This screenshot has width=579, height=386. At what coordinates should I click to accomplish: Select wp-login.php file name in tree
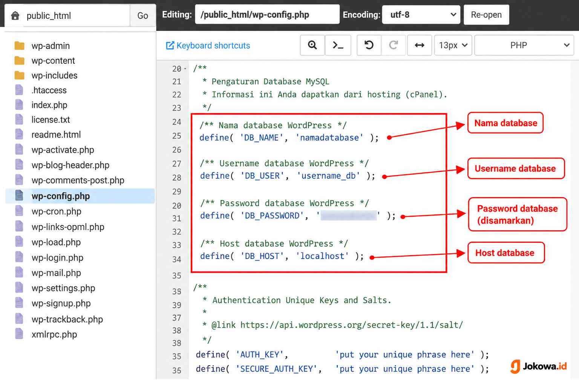[x=57, y=258]
